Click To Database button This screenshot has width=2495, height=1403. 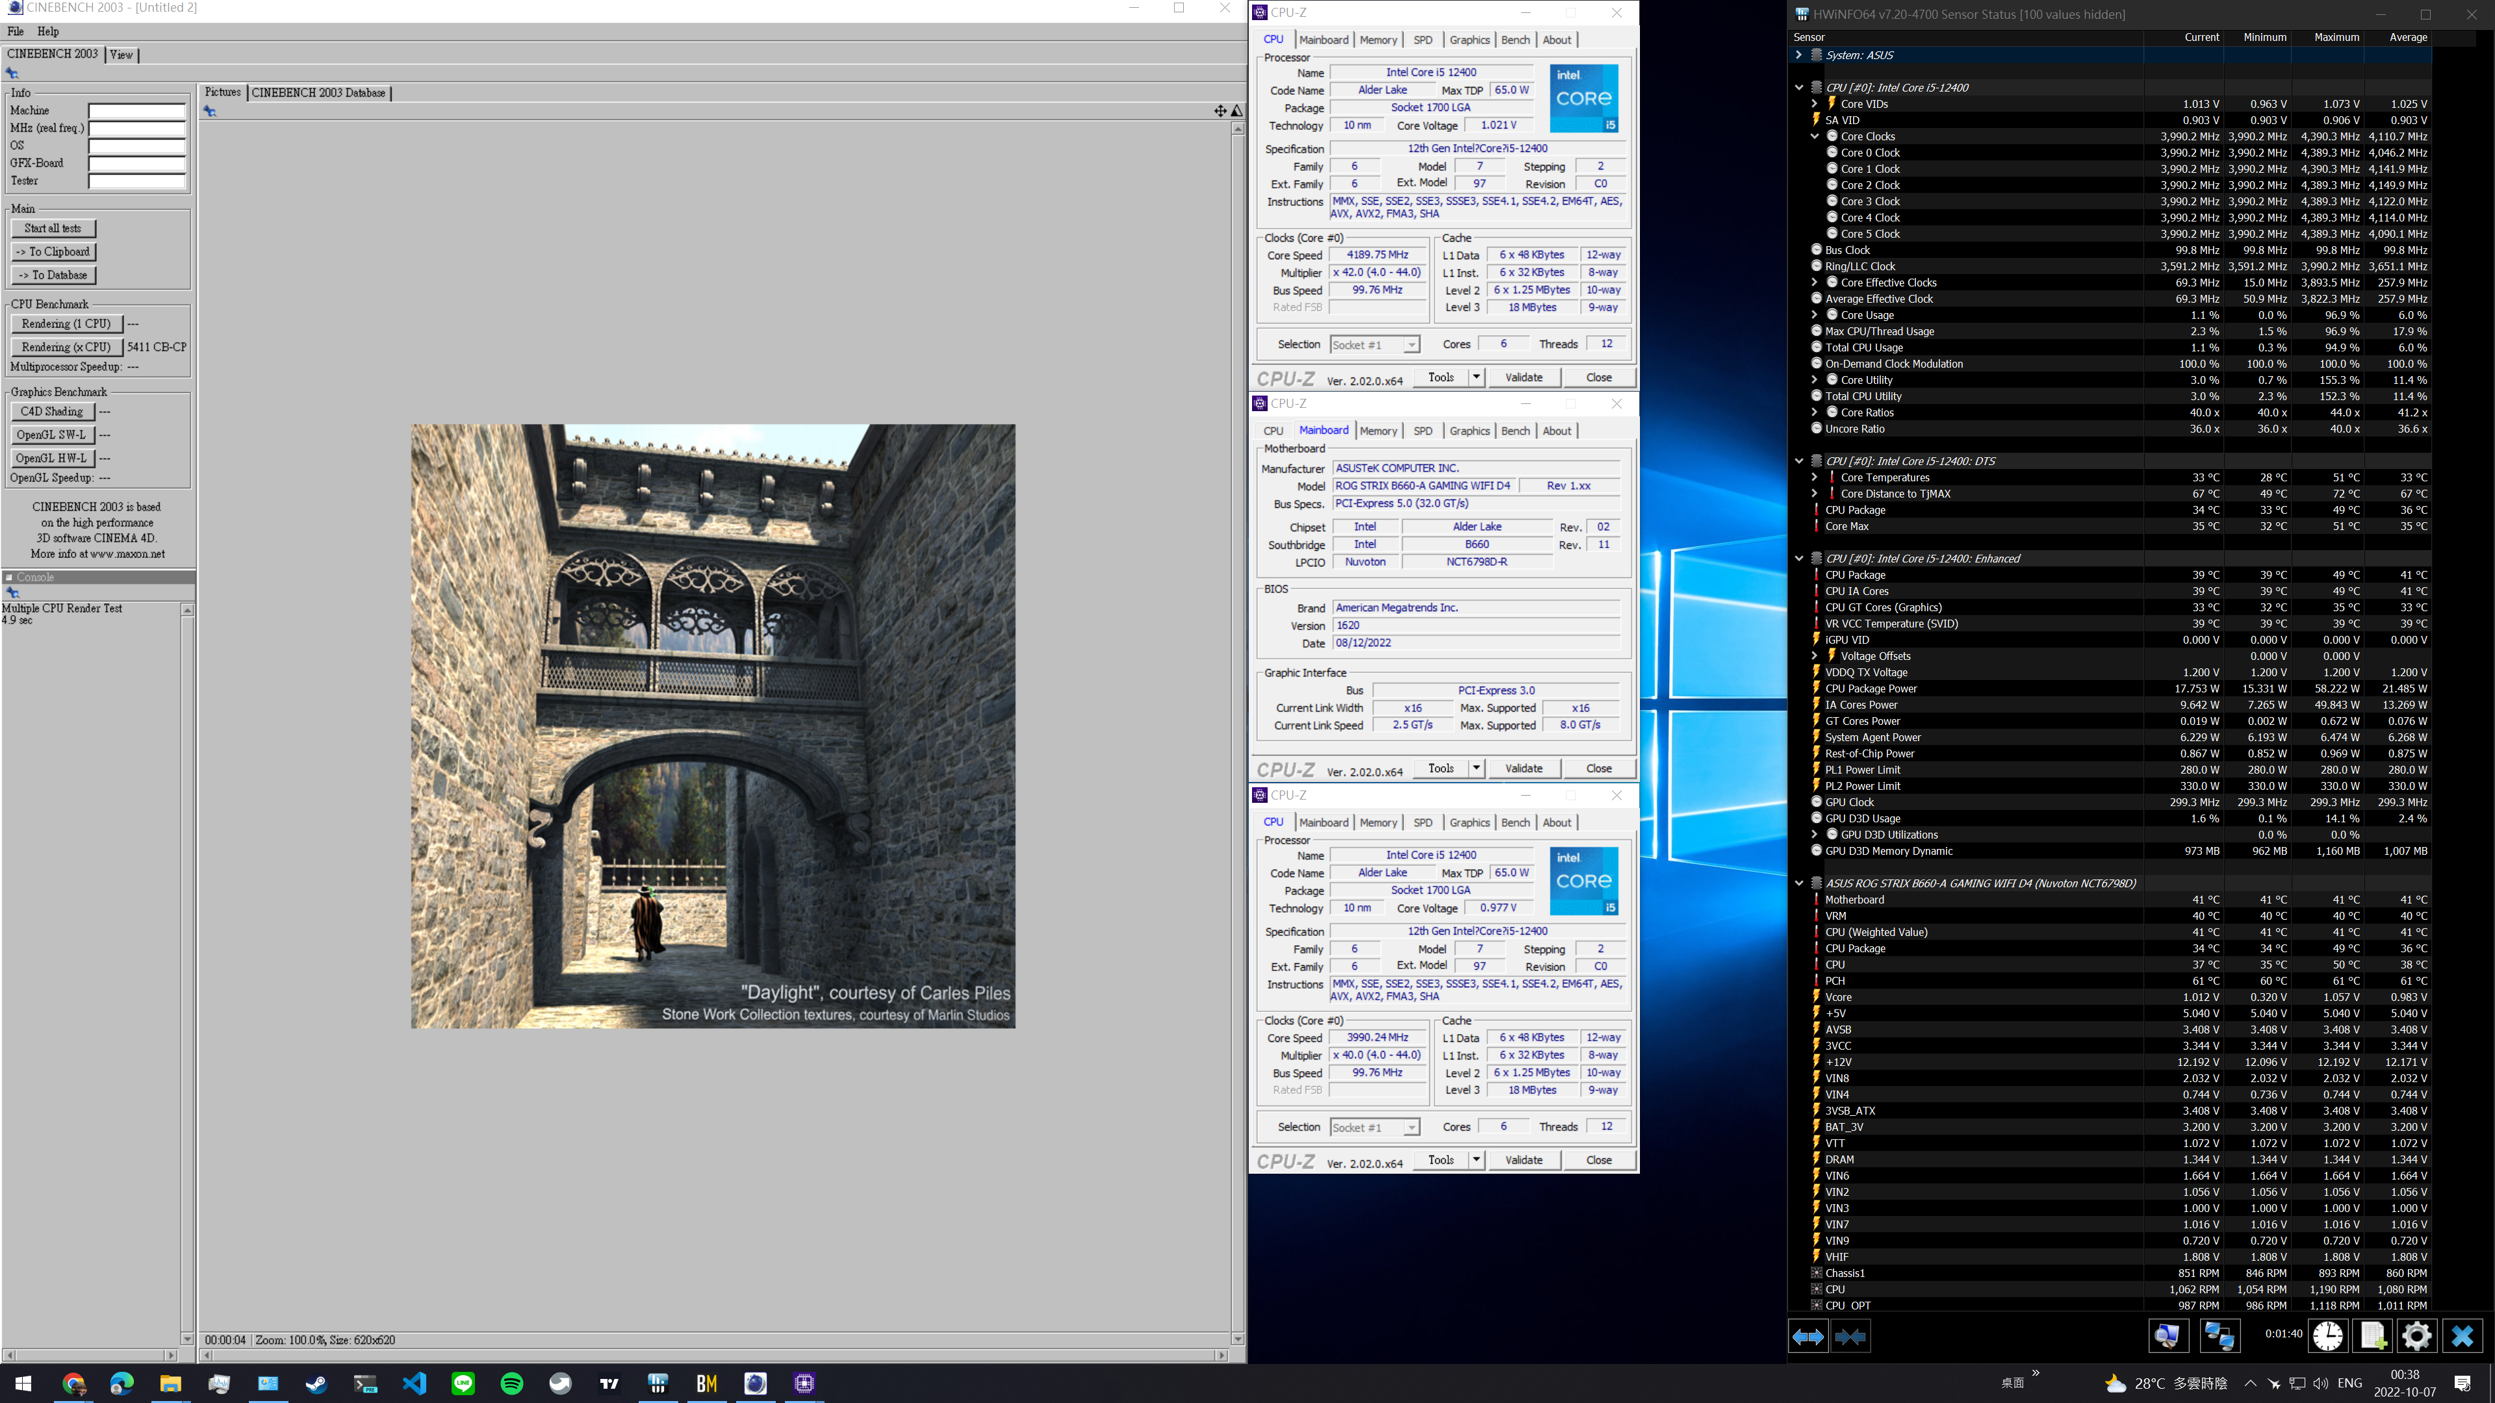(x=53, y=275)
